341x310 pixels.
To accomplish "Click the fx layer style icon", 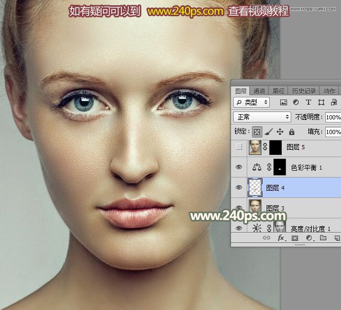I will (x=281, y=238).
